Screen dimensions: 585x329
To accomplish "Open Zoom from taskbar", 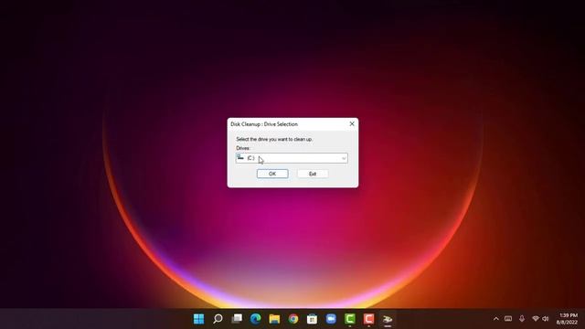I will click(x=331, y=319).
